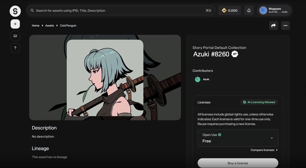Open the Muppyeo account profile
Viewport: 306px width, 168px height.
(275, 10)
